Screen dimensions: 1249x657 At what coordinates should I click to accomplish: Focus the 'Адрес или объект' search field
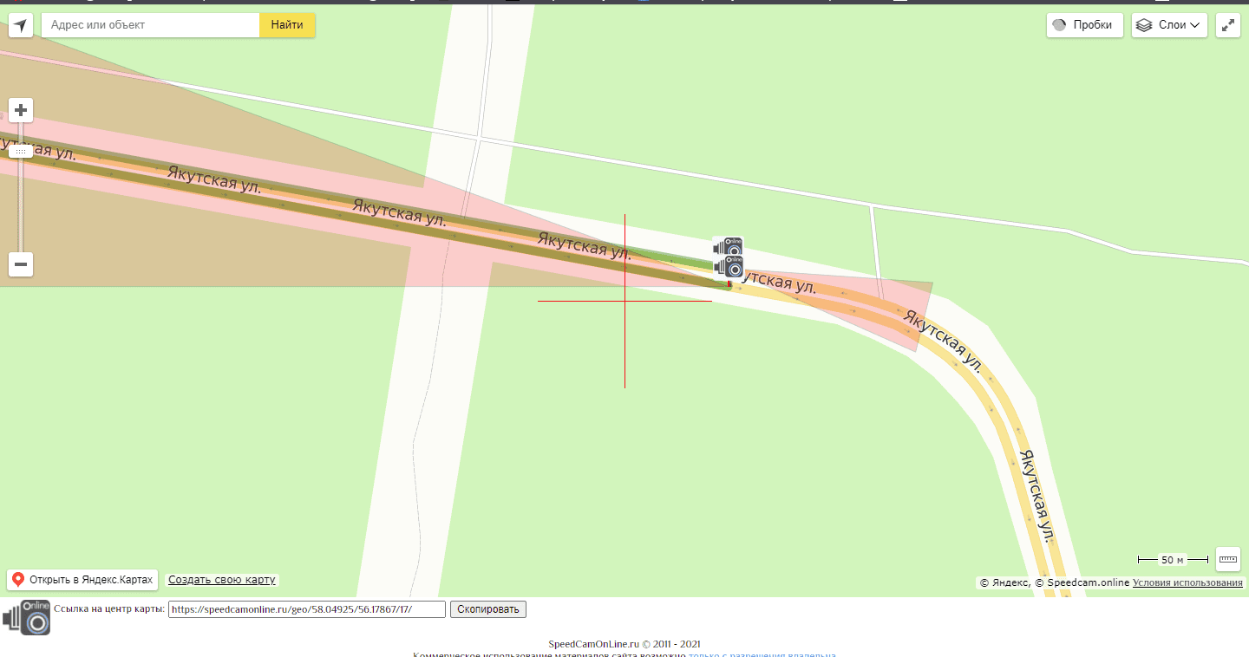pyautogui.click(x=151, y=25)
